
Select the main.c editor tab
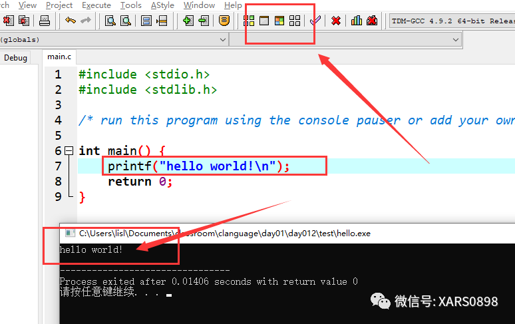click(x=59, y=57)
